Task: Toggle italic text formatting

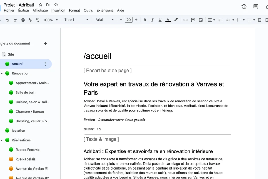Action: [x=152, y=20]
